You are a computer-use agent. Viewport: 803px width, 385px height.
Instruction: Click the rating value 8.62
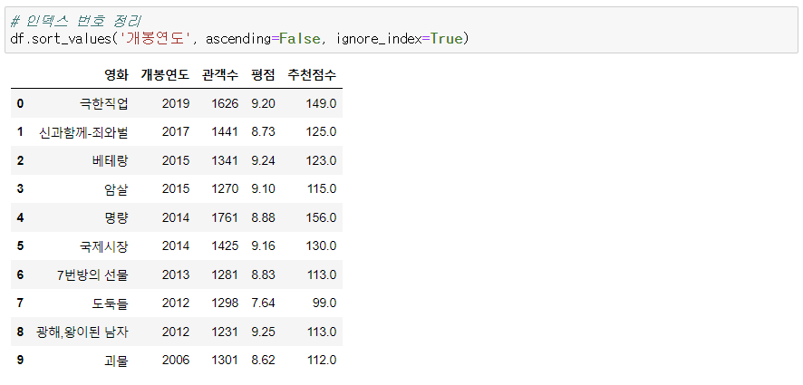[x=263, y=361]
